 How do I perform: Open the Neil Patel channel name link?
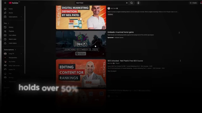113,8
